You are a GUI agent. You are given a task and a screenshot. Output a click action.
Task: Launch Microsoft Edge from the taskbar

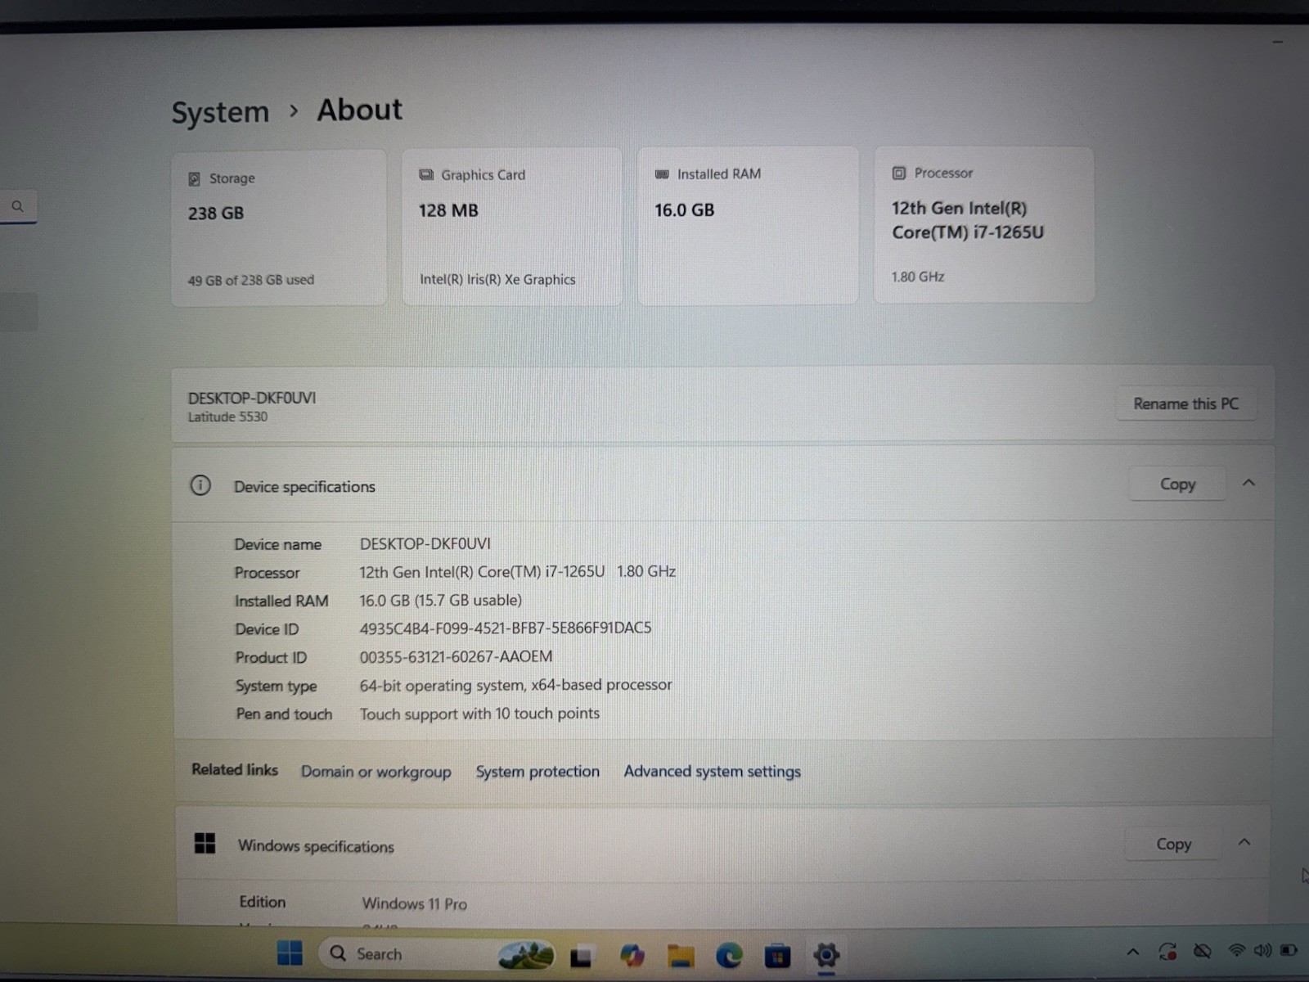point(729,955)
